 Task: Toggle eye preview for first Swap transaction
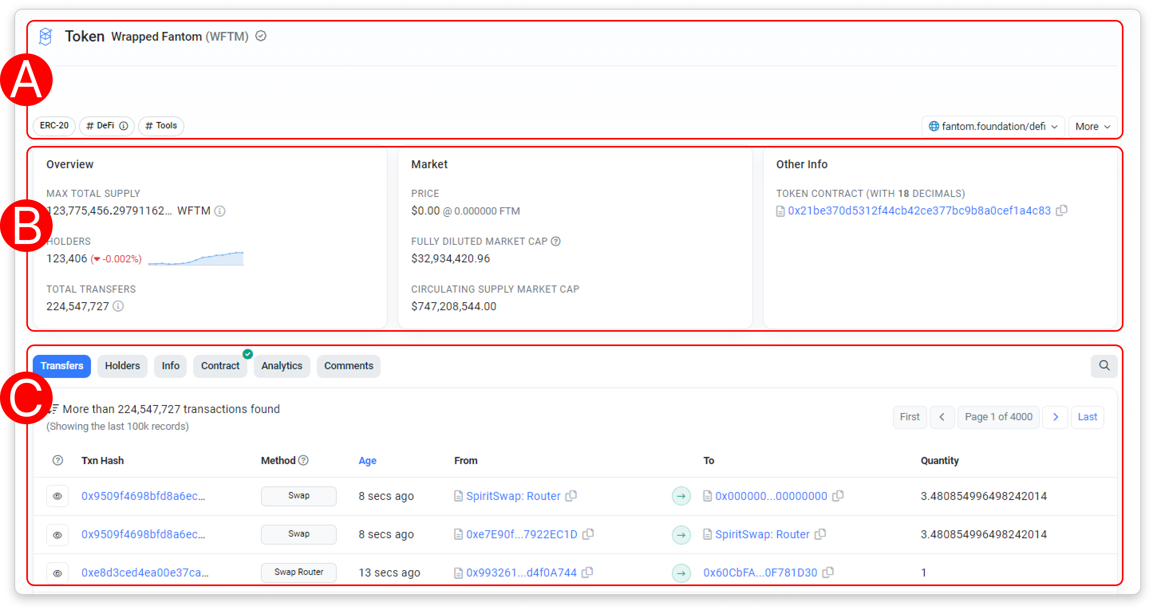[57, 496]
